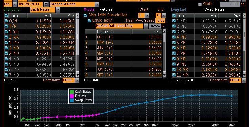
Task: Toggle the T/N cash rate checkbox
Action: tap(6, 26)
